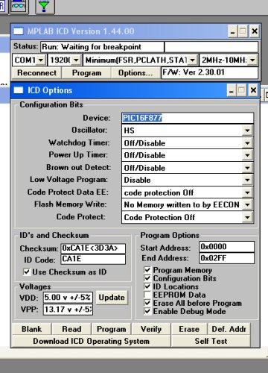Open the Code Protect dropdown
268x373 pixels.
(x=247, y=217)
